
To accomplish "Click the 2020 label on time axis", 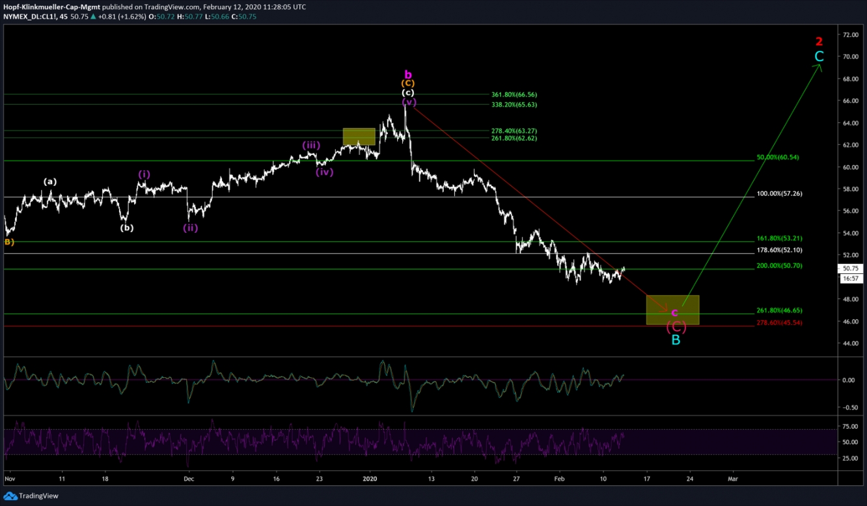I will pyautogui.click(x=370, y=479).
